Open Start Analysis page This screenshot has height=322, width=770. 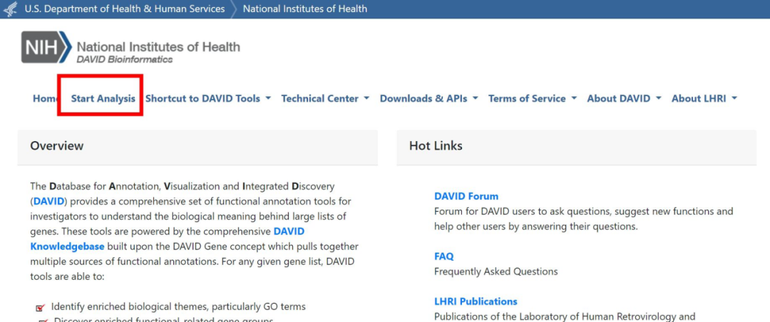pyautogui.click(x=103, y=98)
